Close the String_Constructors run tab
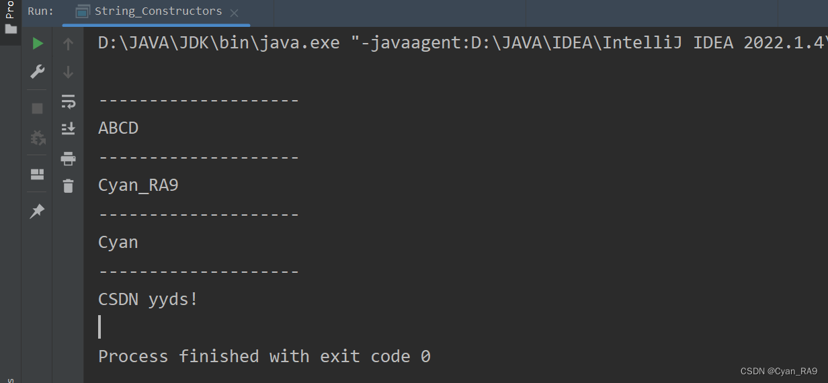828x383 pixels. pos(234,13)
